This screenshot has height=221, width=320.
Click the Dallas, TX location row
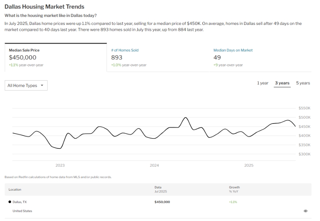click(19, 202)
